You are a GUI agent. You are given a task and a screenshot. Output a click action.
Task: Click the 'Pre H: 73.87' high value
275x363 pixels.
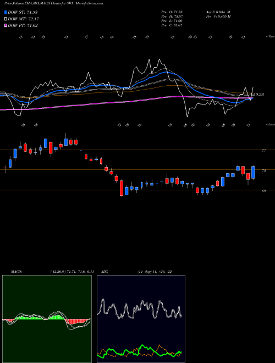[172, 16]
